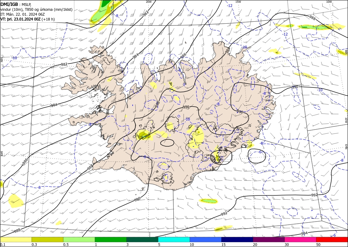Viewport: 348px width, 247px height.
Task: Click the light green 0.5–1 legend swatch
Action: pos(79,239)
